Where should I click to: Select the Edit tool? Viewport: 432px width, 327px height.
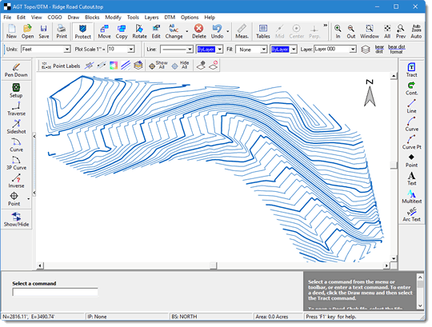coord(156,31)
